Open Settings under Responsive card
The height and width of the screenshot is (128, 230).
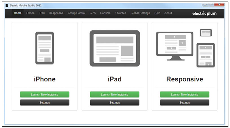pyautogui.click(x=185, y=102)
